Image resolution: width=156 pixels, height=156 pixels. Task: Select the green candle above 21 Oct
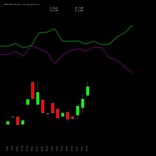click(83, 103)
